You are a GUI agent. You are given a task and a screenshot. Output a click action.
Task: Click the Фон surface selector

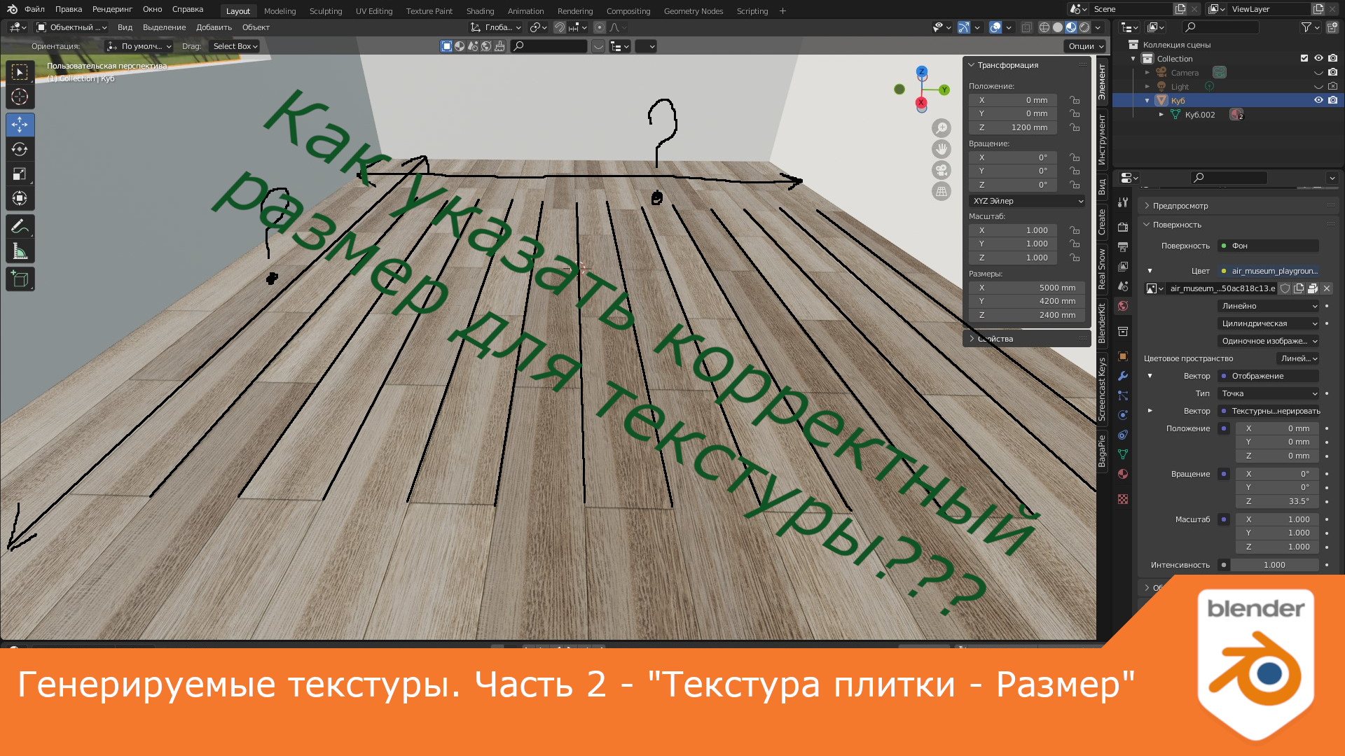pyautogui.click(x=1267, y=245)
